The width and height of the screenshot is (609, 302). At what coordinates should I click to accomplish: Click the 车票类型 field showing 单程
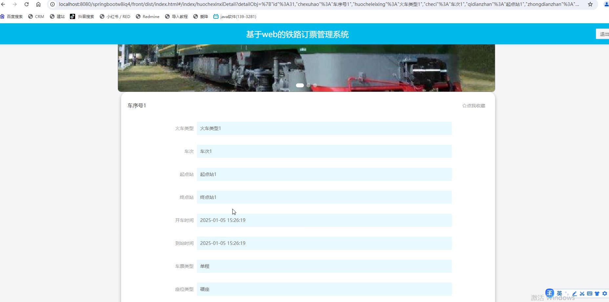coord(324,266)
